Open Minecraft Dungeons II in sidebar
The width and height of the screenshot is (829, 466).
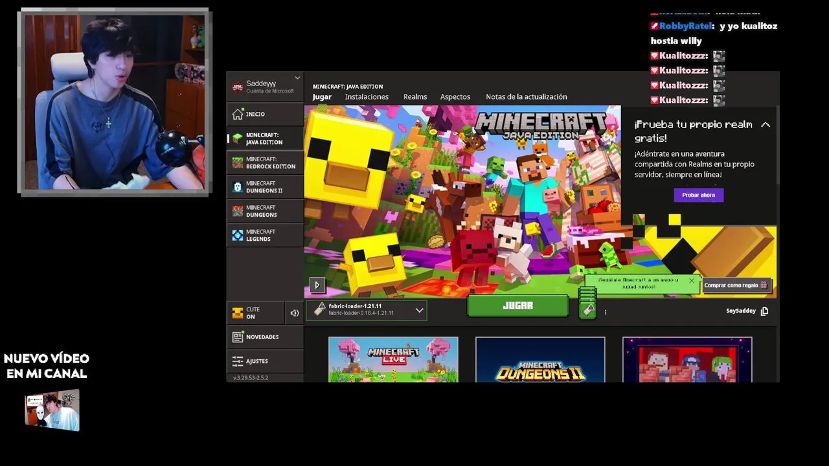tap(265, 187)
